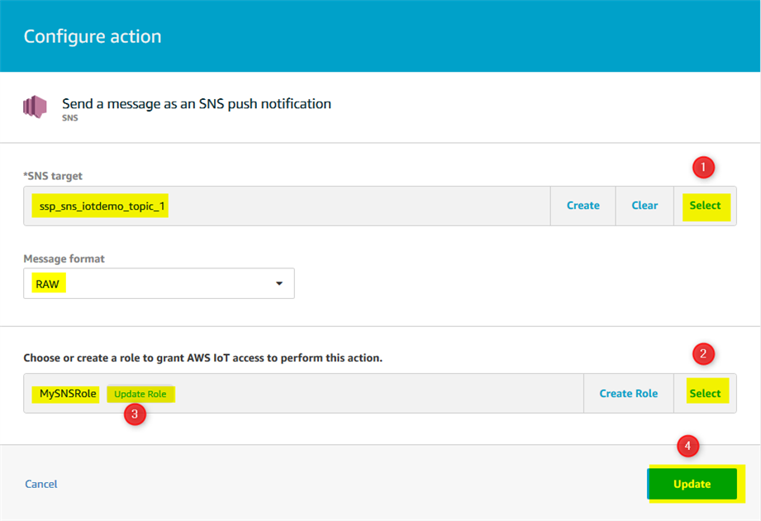Click the MySNSRole role name

69,394
